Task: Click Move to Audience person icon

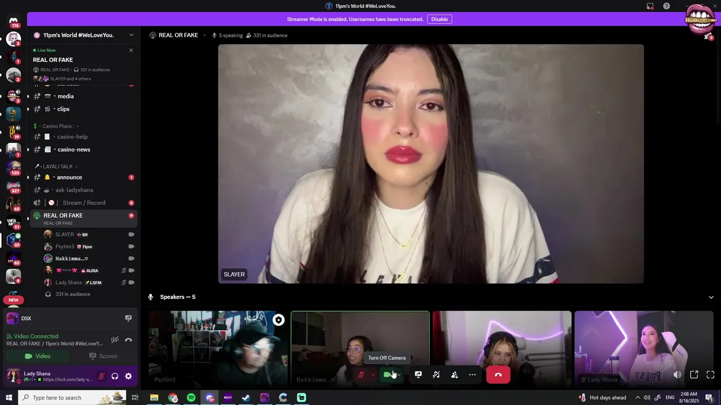Action: pos(455,375)
